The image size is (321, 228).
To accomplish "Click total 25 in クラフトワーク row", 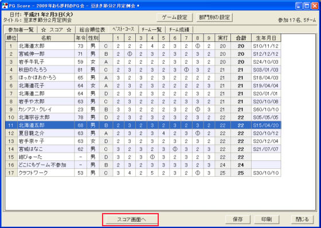I will (x=241, y=173).
